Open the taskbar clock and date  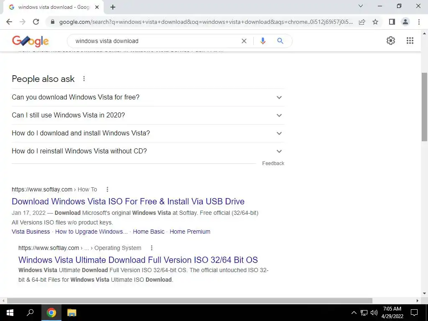coord(392,313)
